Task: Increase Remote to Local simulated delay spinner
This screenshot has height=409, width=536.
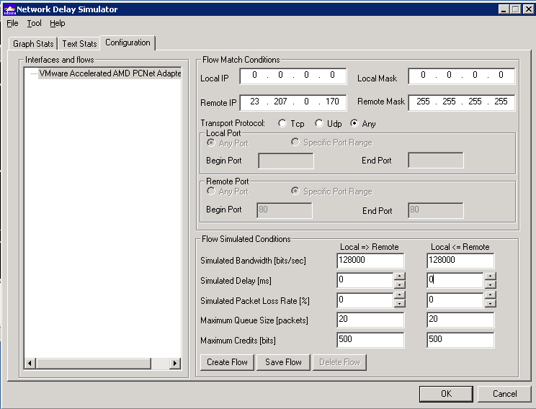Action: 490,276
